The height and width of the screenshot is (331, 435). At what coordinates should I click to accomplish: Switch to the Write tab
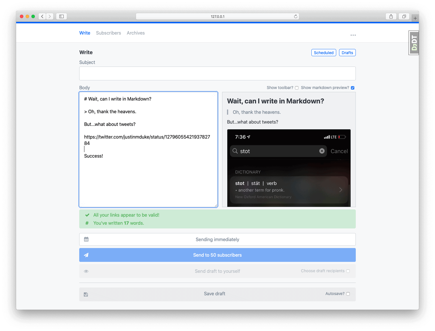coord(85,33)
